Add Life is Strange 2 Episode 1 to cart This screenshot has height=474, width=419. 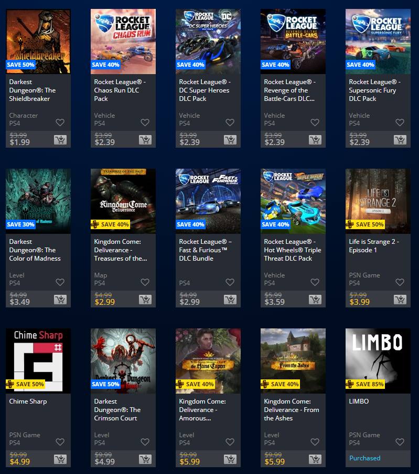(400, 300)
